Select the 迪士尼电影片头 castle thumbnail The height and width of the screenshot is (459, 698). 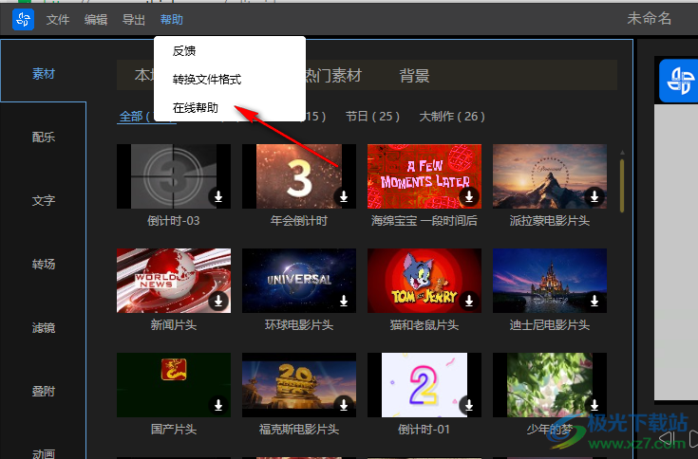pos(549,281)
